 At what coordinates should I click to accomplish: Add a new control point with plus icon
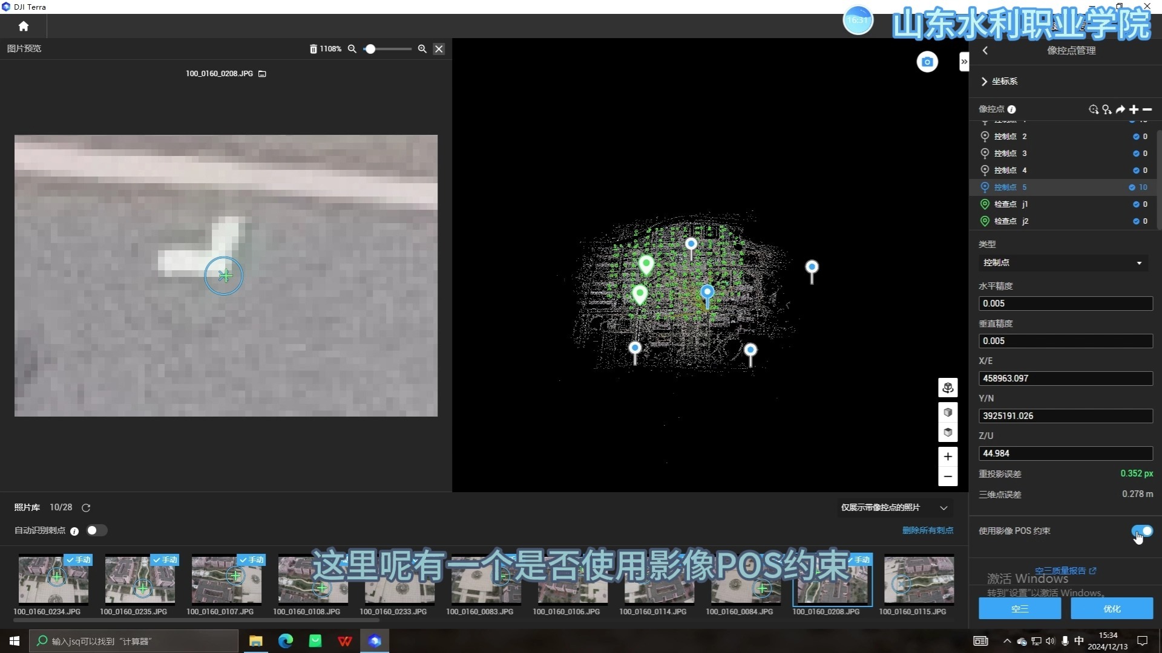click(x=1134, y=109)
